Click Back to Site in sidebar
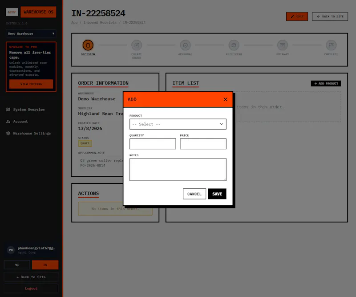The image size is (356, 297). pyautogui.click(x=31, y=277)
